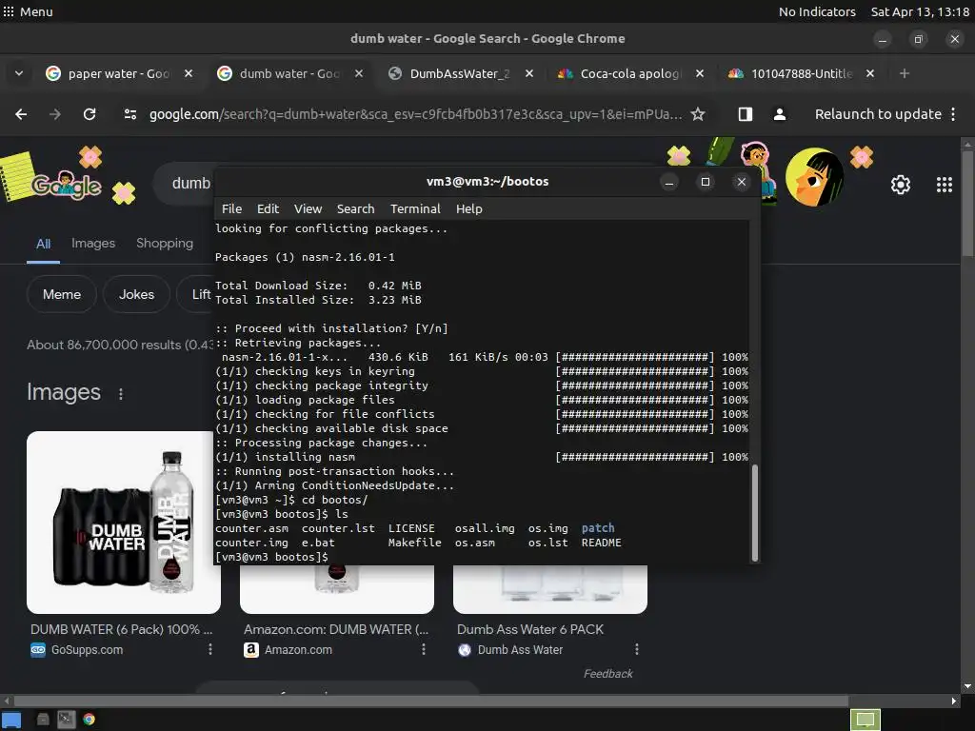Viewport: 975px width, 731px height.
Task: Click the Jokes filter chip
Action: 137,295
